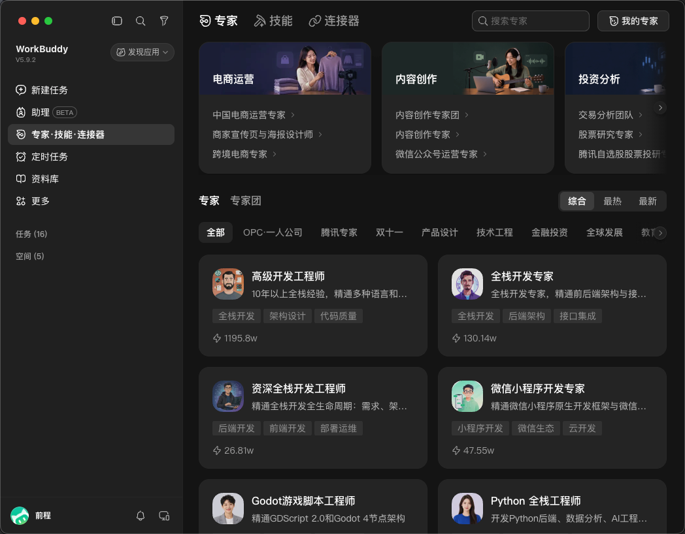Switch to the 连接器 top tab
Image resolution: width=685 pixels, height=534 pixels.
[x=334, y=21]
